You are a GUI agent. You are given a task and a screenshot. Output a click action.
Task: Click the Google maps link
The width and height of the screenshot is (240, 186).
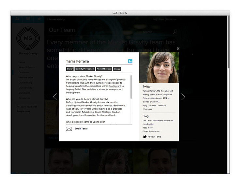(x=23, y=111)
